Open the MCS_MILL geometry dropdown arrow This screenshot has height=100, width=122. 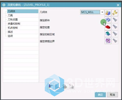pos(102,12)
